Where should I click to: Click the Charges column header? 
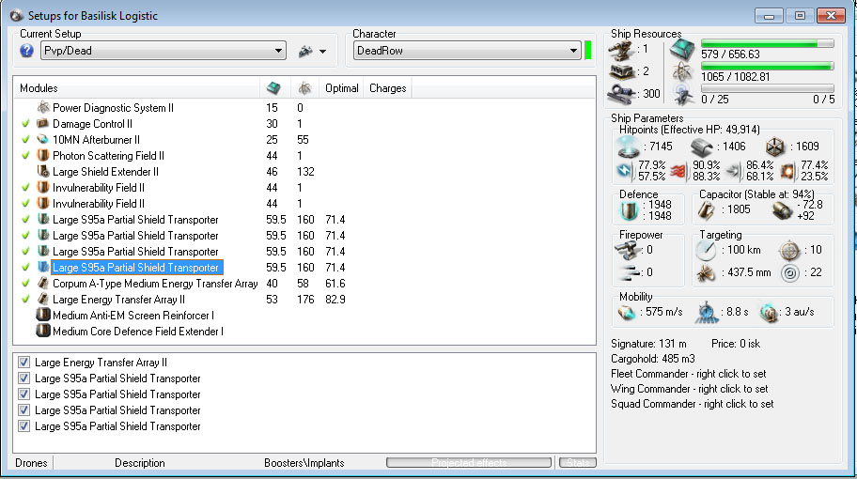pyautogui.click(x=387, y=88)
